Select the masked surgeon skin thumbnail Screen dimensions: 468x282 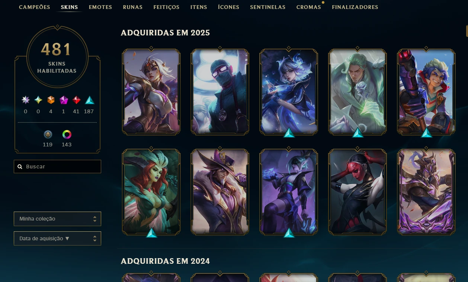[x=220, y=92]
